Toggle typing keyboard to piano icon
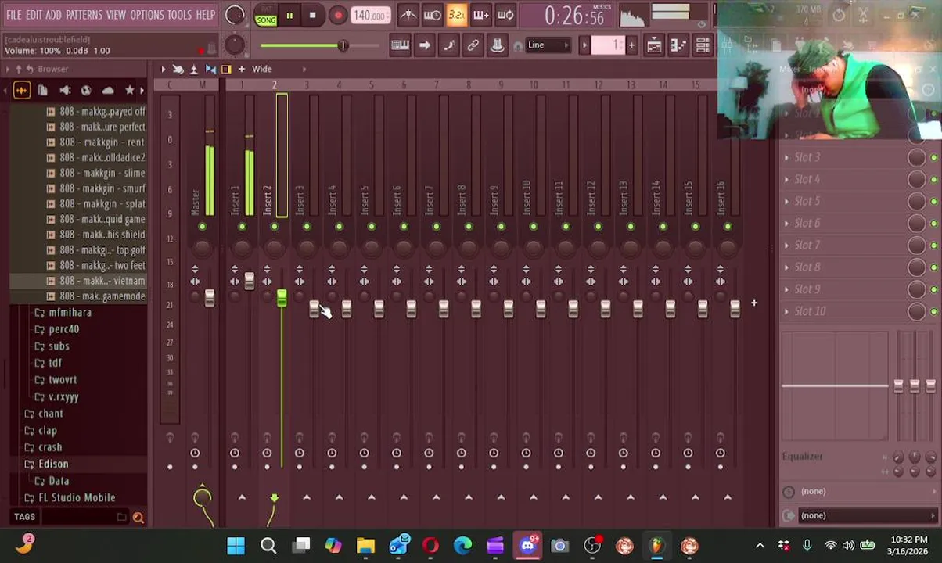 click(400, 45)
